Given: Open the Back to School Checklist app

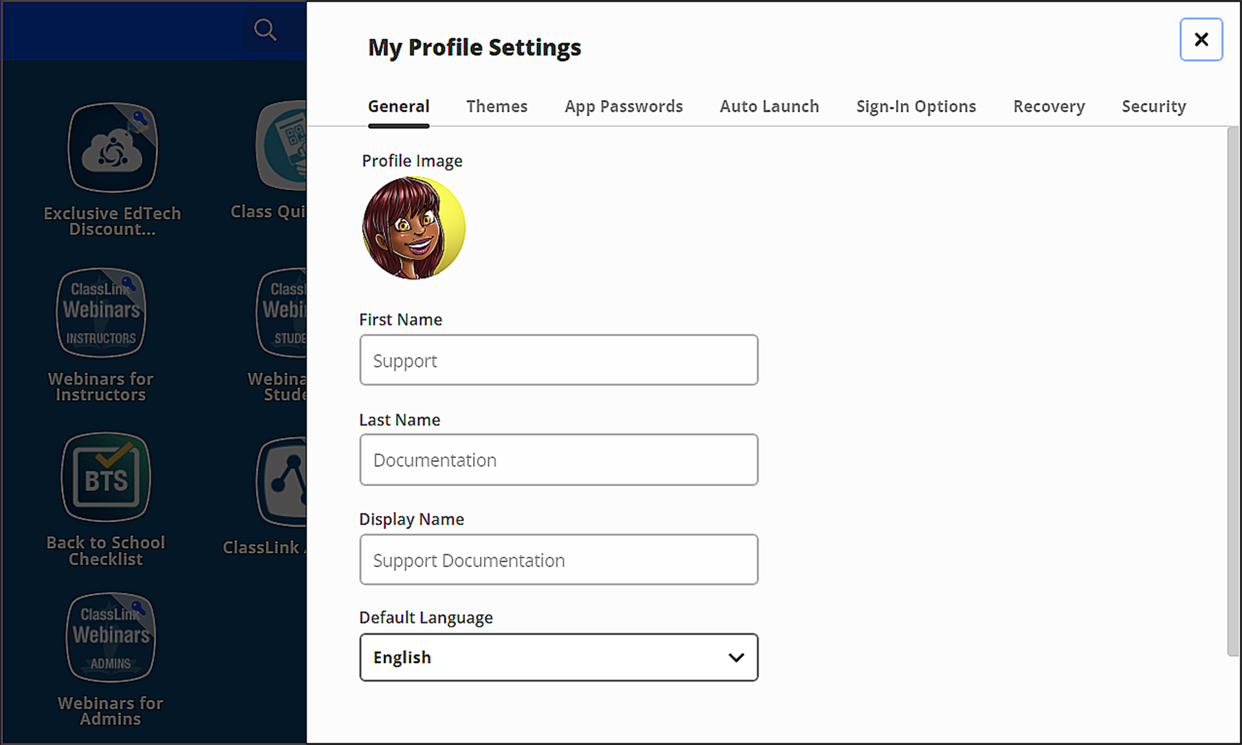Looking at the screenshot, I should click(105, 477).
